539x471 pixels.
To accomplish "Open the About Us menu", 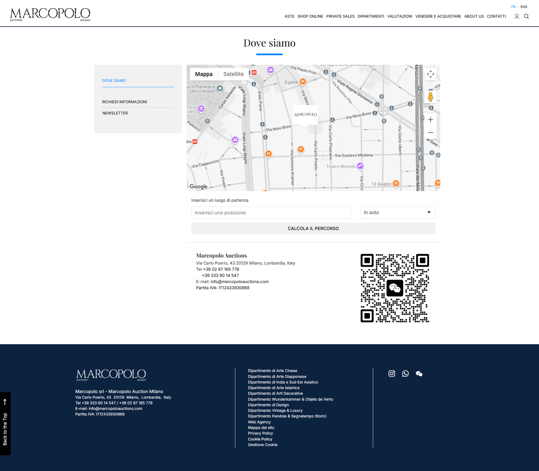I will tap(474, 16).
